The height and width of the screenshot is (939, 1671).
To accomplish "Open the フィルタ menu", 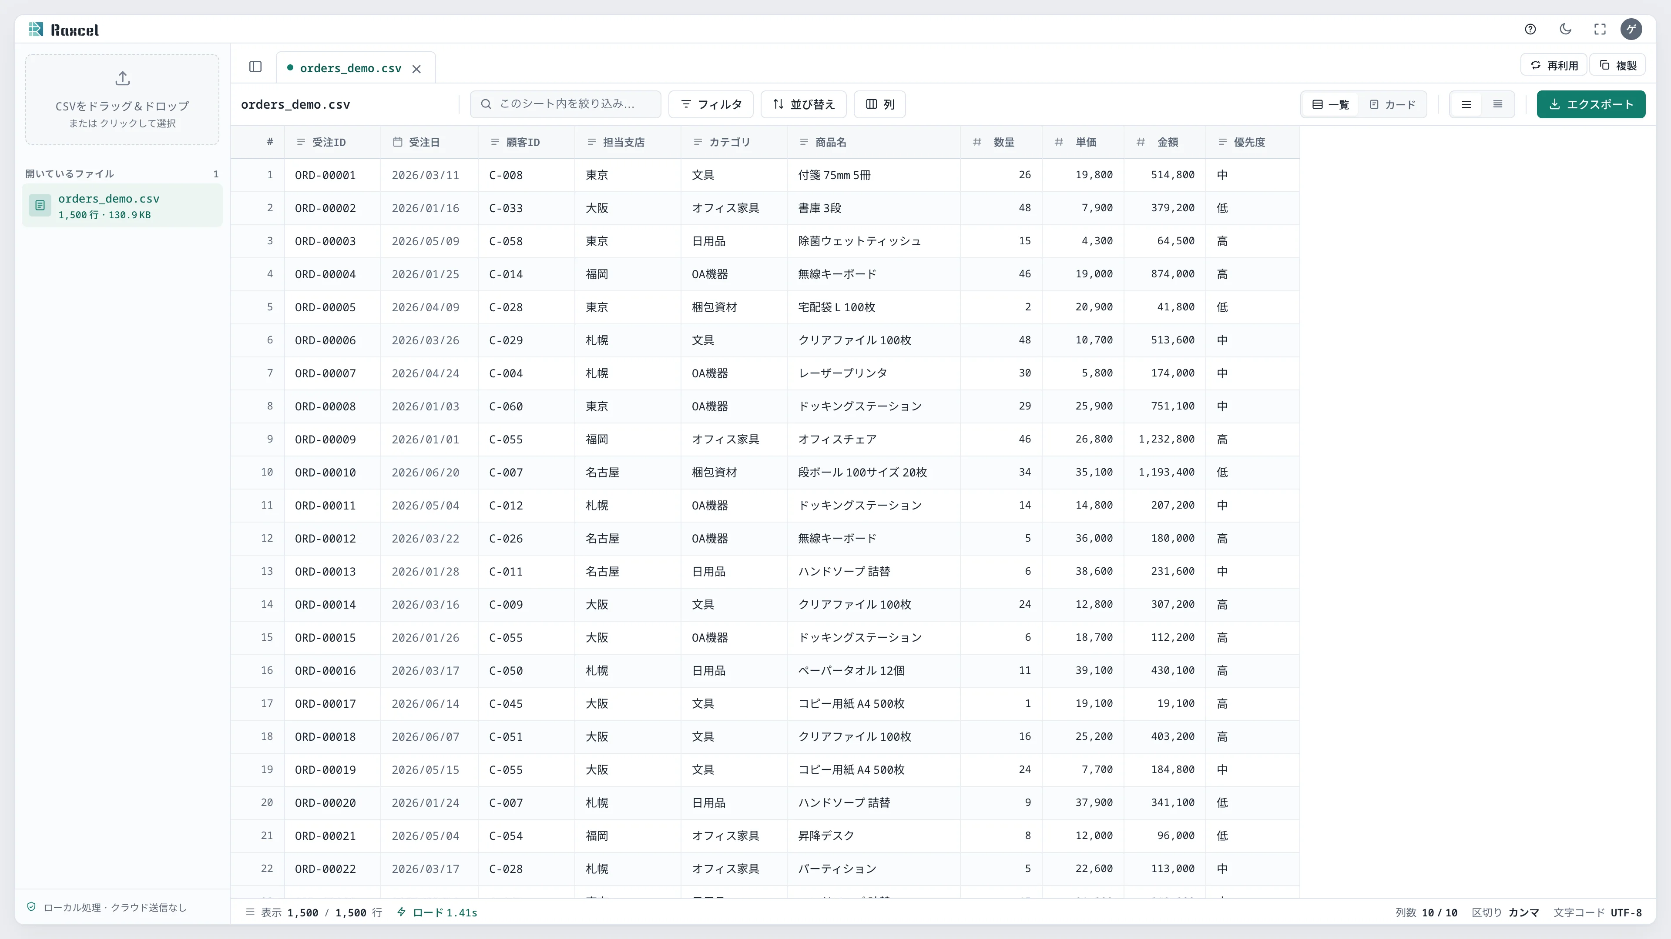I will click(711, 104).
